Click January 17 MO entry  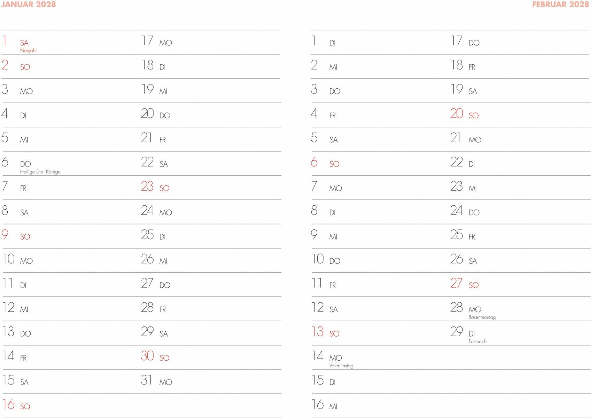point(211,42)
